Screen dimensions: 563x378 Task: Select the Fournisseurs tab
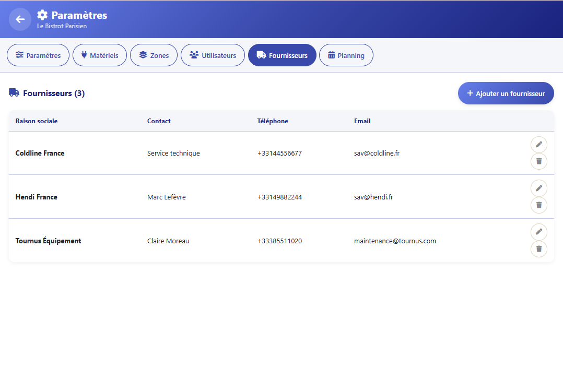pos(282,55)
